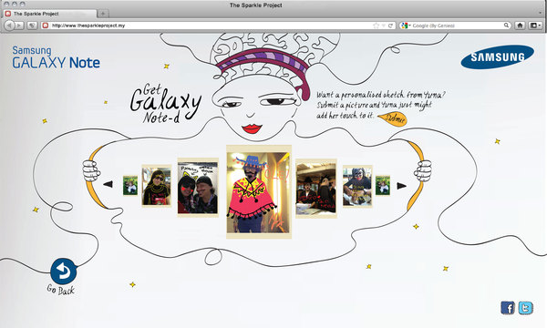Share via the Facebook icon
This screenshot has height=328, width=547.
tap(508, 308)
